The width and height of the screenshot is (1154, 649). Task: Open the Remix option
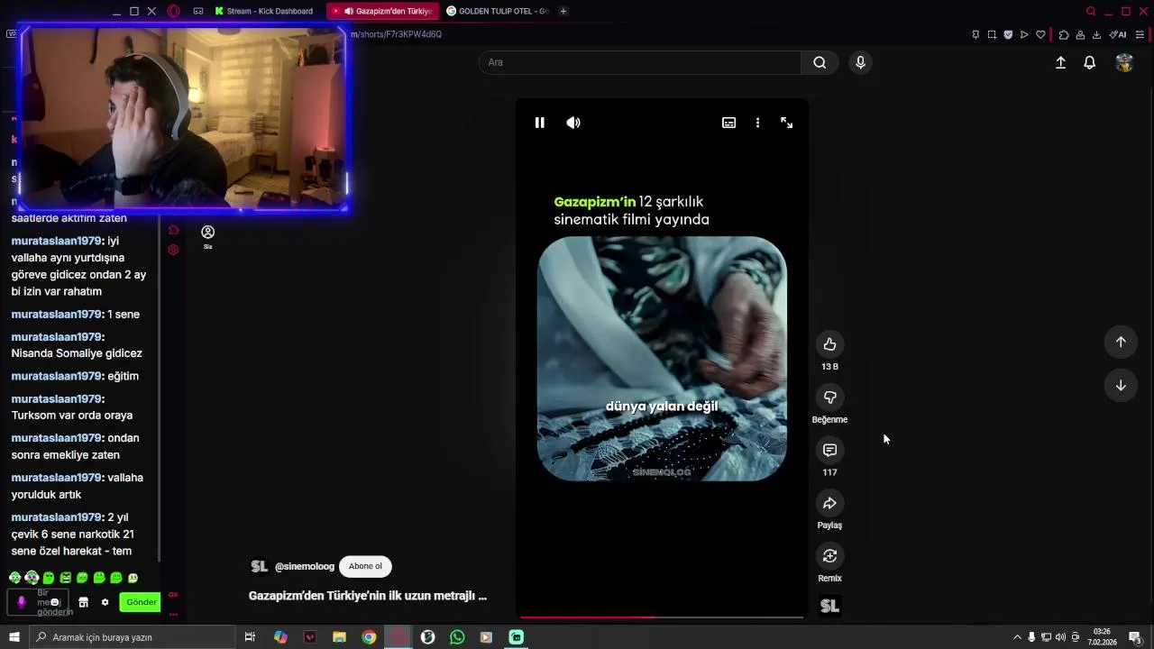(x=829, y=556)
